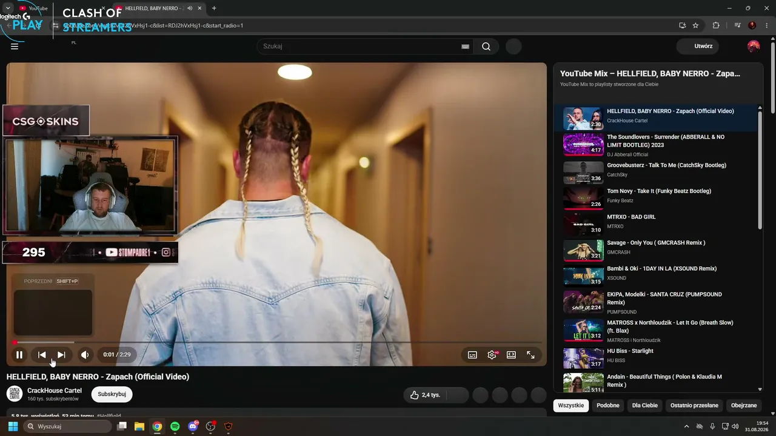Toggle subtitles in the video player
776x436 pixels.
coord(472,355)
